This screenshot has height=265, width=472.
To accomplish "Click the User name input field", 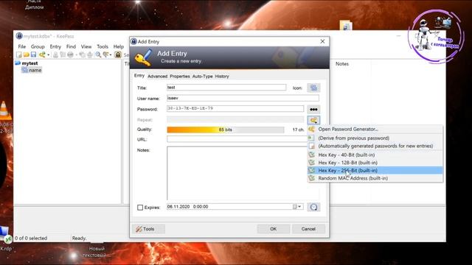I will 243,98.
